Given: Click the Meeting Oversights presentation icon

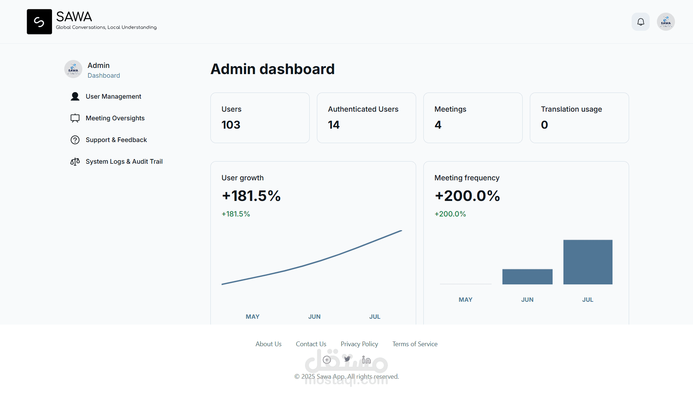Looking at the screenshot, I should 75,118.
